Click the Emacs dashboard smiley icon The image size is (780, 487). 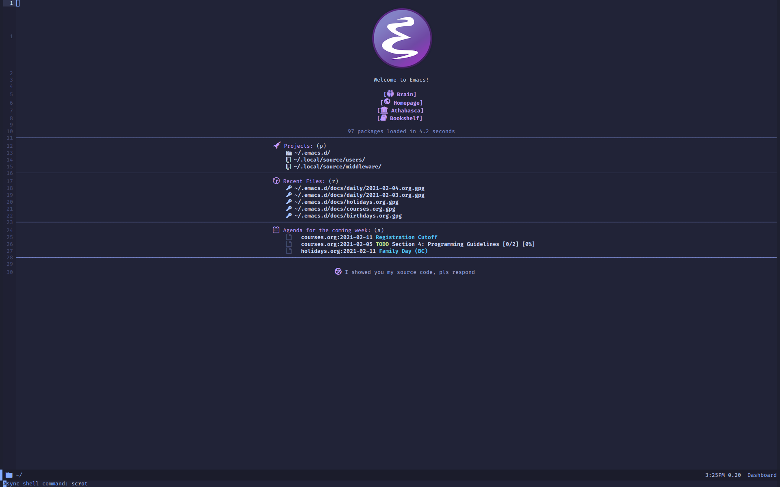coord(338,272)
